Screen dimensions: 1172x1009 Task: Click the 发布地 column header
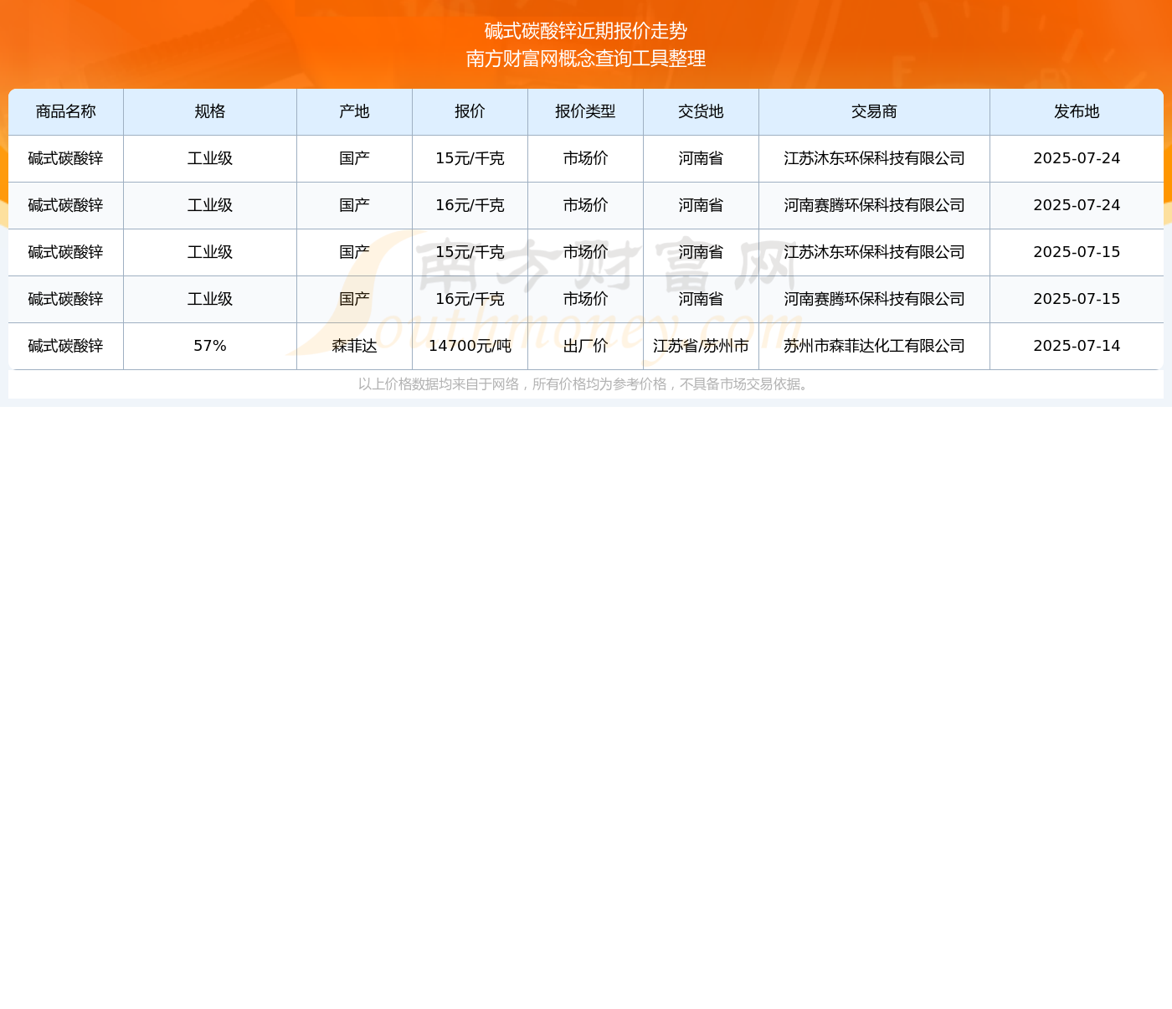point(1077,111)
